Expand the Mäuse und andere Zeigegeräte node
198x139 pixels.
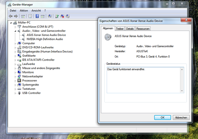coord(15,68)
